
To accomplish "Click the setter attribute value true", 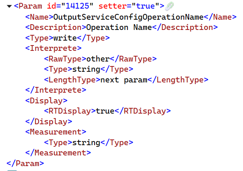I will point(146,6).
